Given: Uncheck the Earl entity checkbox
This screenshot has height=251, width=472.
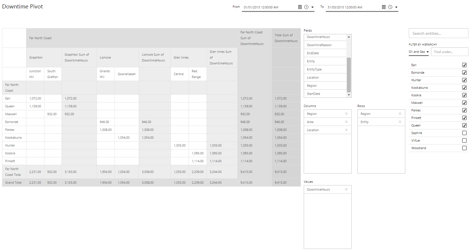Looking at the screenshot, I should tap(464, 65).
